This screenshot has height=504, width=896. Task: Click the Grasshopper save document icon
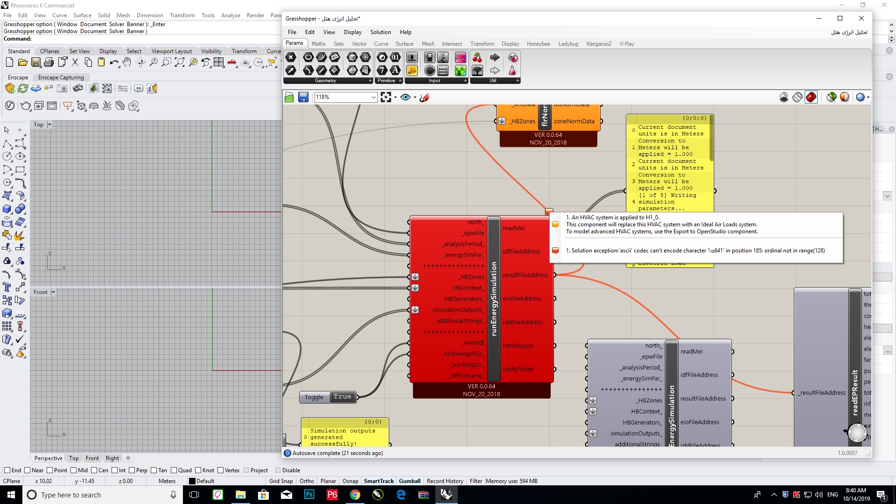[303, 97]
